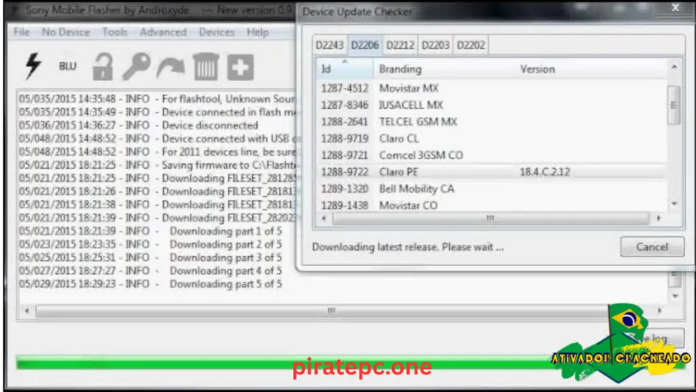Click the log panel scroll-right arrow
696x392 pixels.
(659, 310)
